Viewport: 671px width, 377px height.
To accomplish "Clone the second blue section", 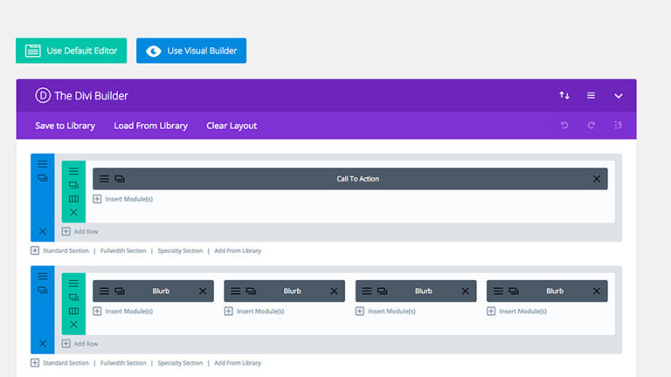I will tap(42, 291).
